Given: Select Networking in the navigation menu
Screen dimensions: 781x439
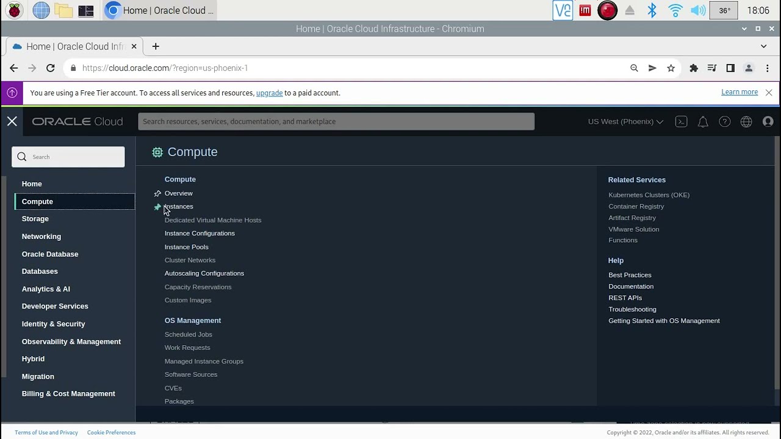Looking at the screenshot, I should click(41, 237).
